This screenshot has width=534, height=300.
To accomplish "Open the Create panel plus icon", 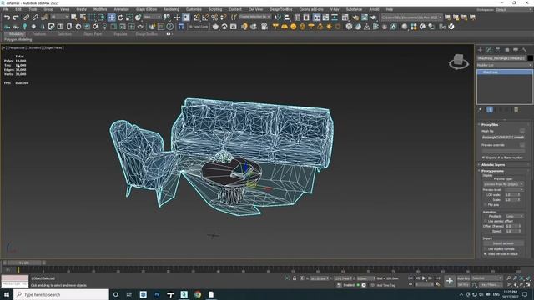I will 480,50.
